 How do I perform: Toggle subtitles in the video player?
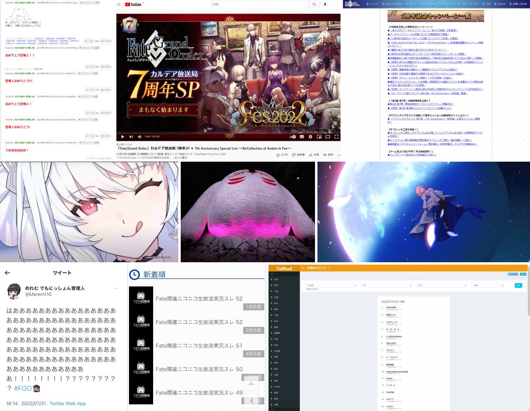(302, 137)
